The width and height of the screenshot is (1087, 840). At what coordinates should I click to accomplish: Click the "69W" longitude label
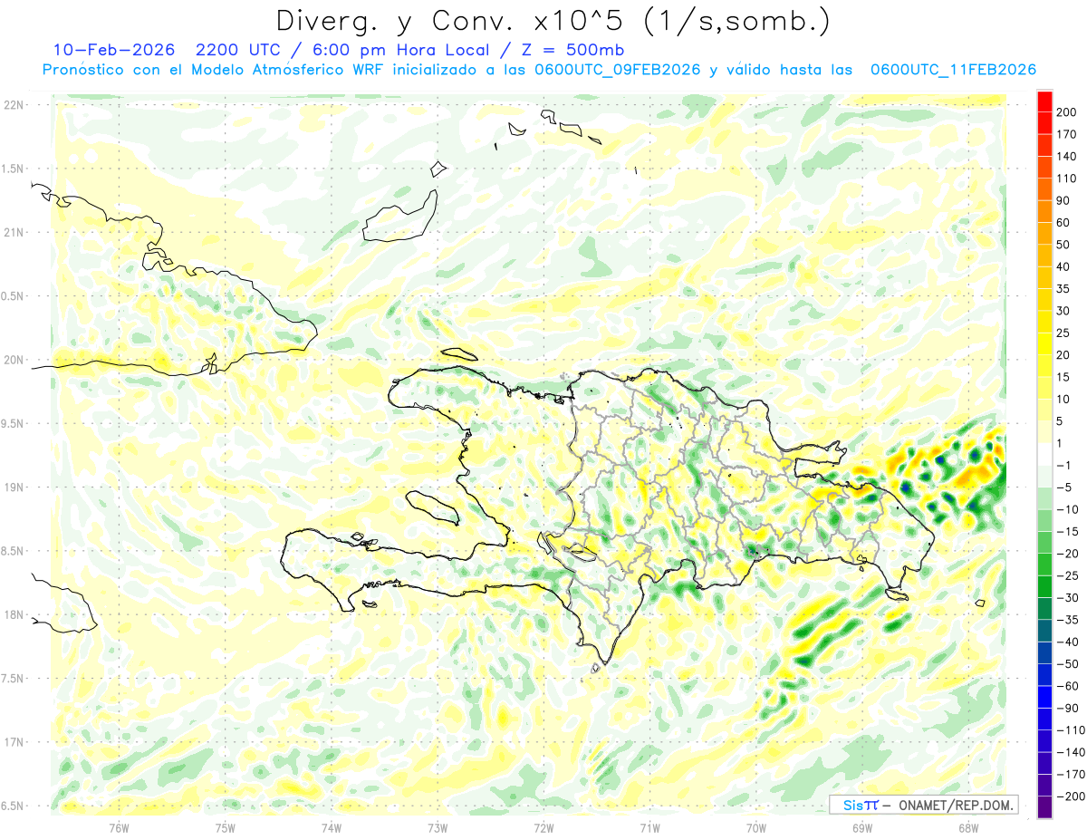click(862, 826)
